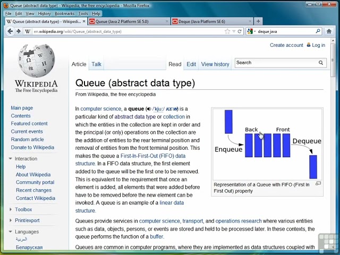The width and height of the screenshot is (340, 255).
Task: Select the Talk tab of the article
Action: (96, 64)
